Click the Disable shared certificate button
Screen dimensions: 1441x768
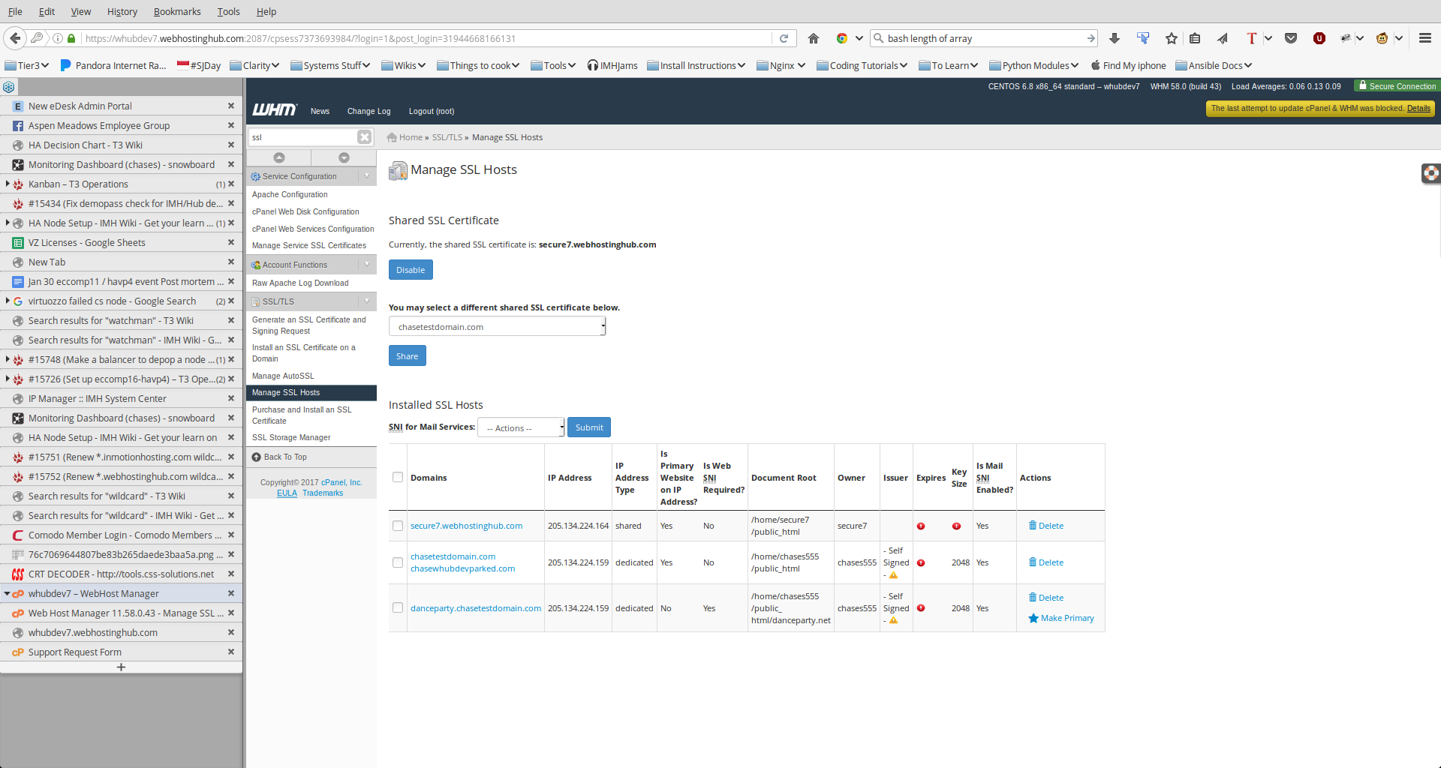(x=410, y=270)
